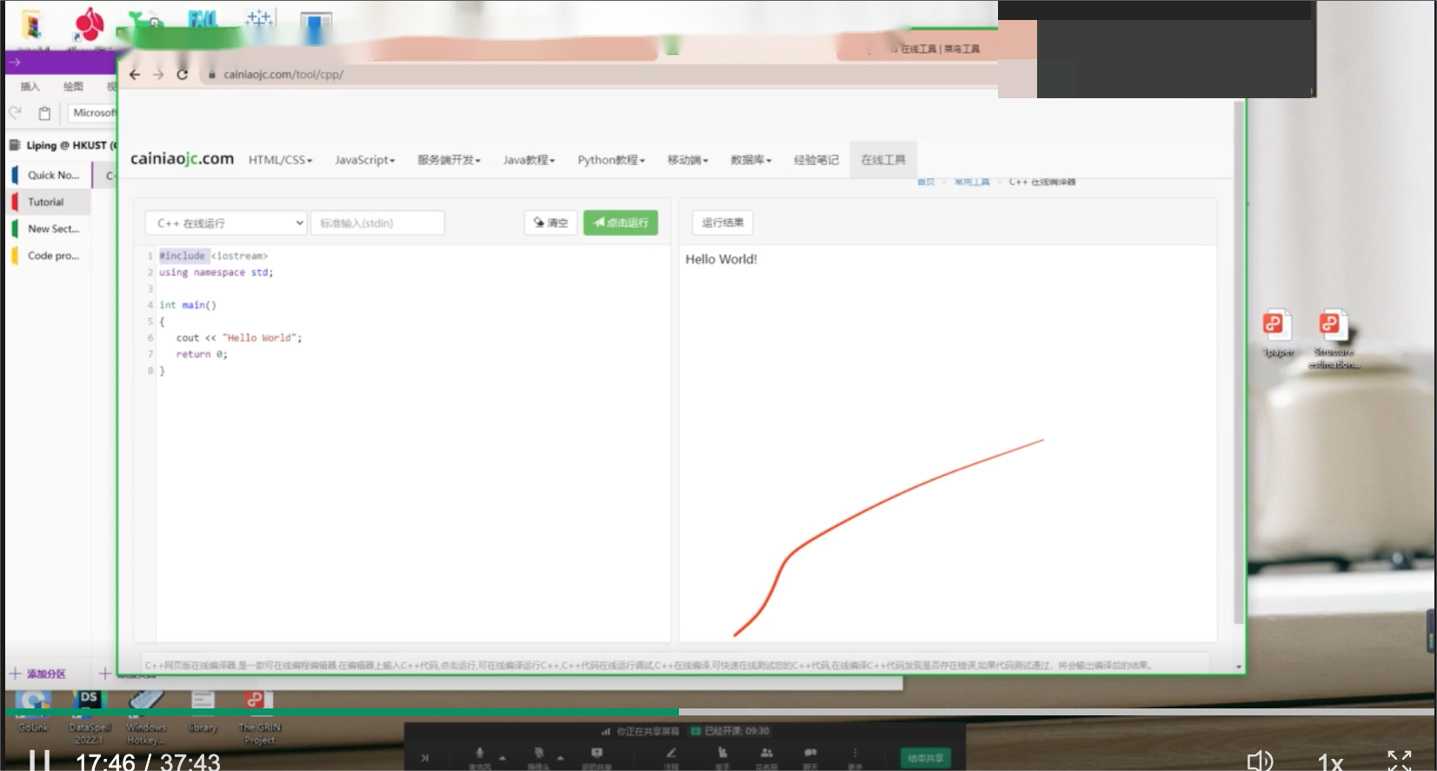Open the C++ 在线运行 language dropdown

[x=226, y=223]
